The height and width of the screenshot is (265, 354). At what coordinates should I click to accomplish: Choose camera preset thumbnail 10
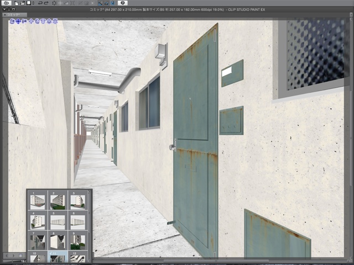[38, 257]
